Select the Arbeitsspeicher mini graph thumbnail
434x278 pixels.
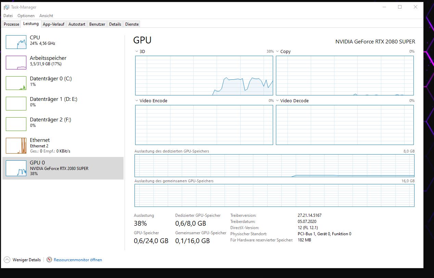[16, 63]
